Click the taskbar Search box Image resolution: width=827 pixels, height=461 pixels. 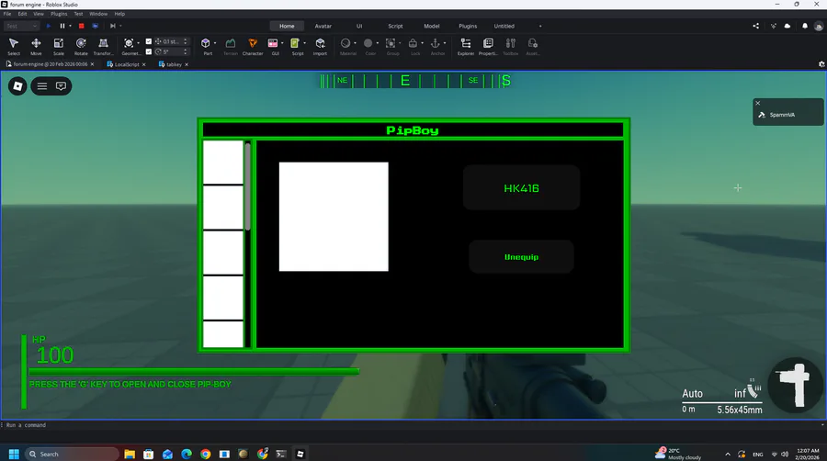[x=72, y=454]
